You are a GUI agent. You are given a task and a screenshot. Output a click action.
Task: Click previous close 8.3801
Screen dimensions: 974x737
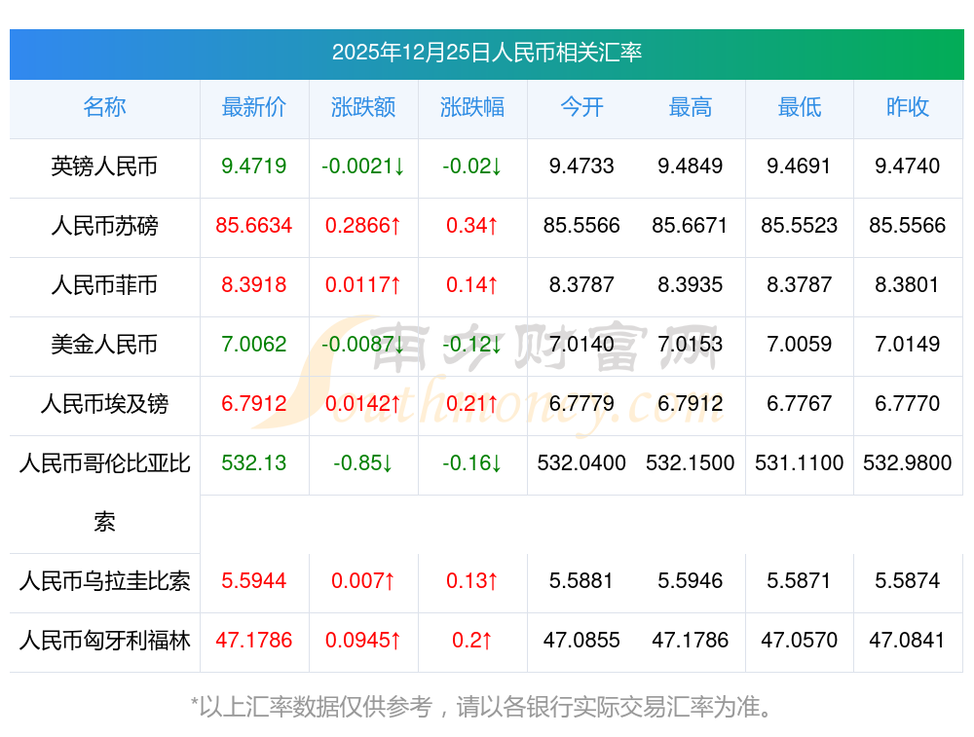pyautogui.click(x=908, y=285)
